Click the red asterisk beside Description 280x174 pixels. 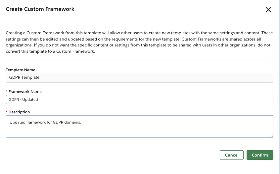pyautogui.click(x=7, y=112)
